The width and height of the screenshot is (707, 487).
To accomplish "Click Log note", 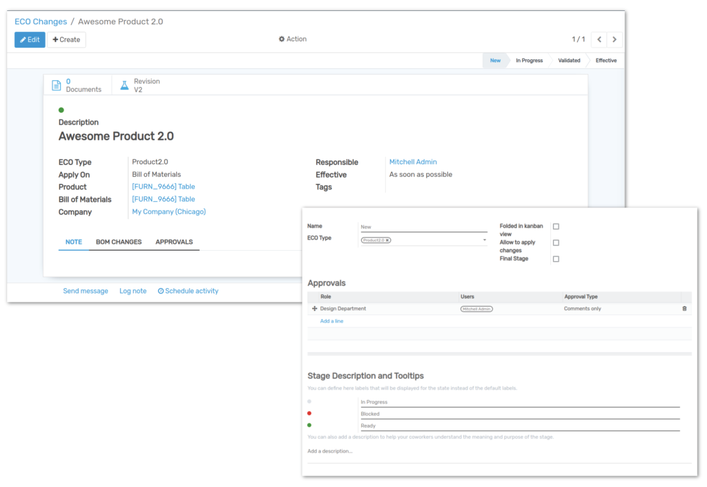I will click(x=133, y=292).
